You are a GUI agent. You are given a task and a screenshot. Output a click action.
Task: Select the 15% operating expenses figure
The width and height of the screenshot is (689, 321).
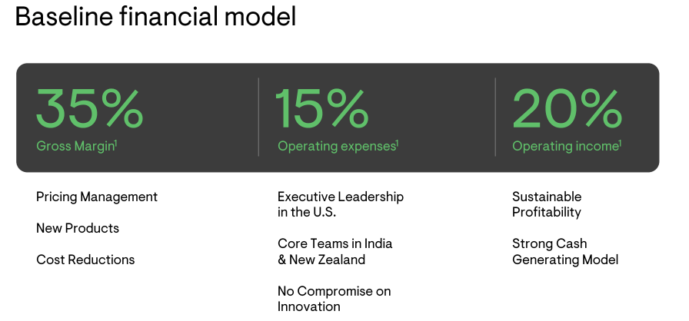click(x=322, y=109)
